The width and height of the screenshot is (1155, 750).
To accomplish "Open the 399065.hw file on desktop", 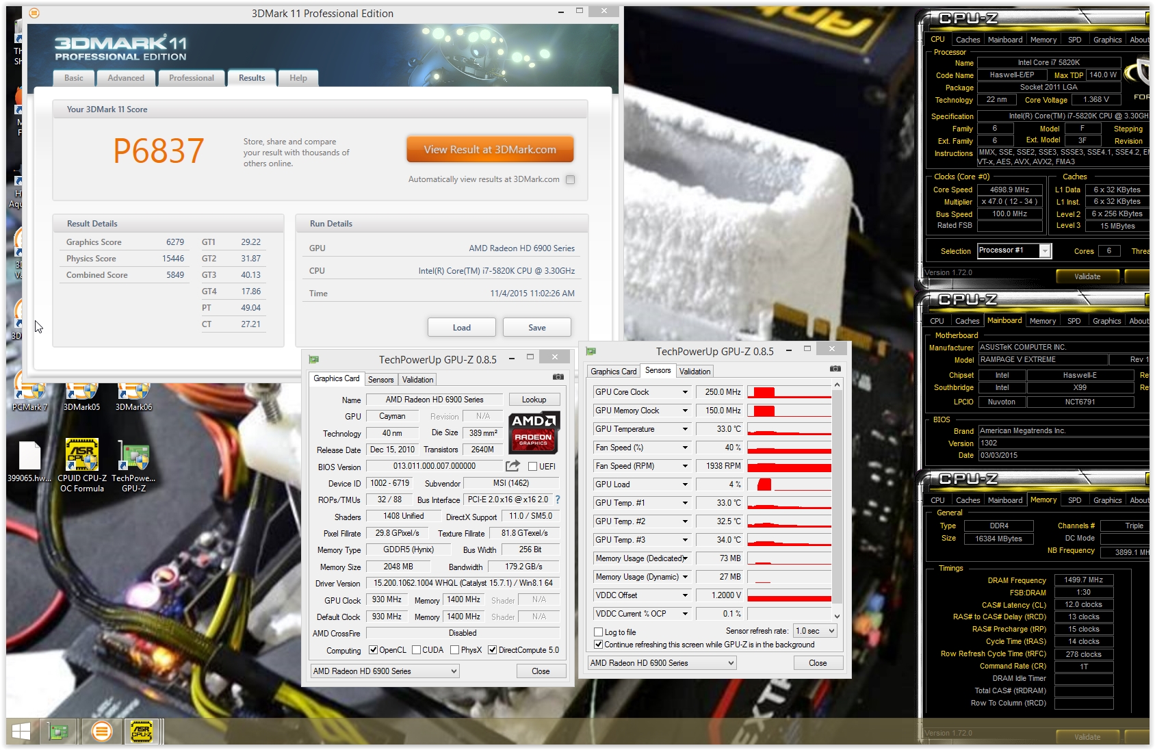I will coord(29,462).
